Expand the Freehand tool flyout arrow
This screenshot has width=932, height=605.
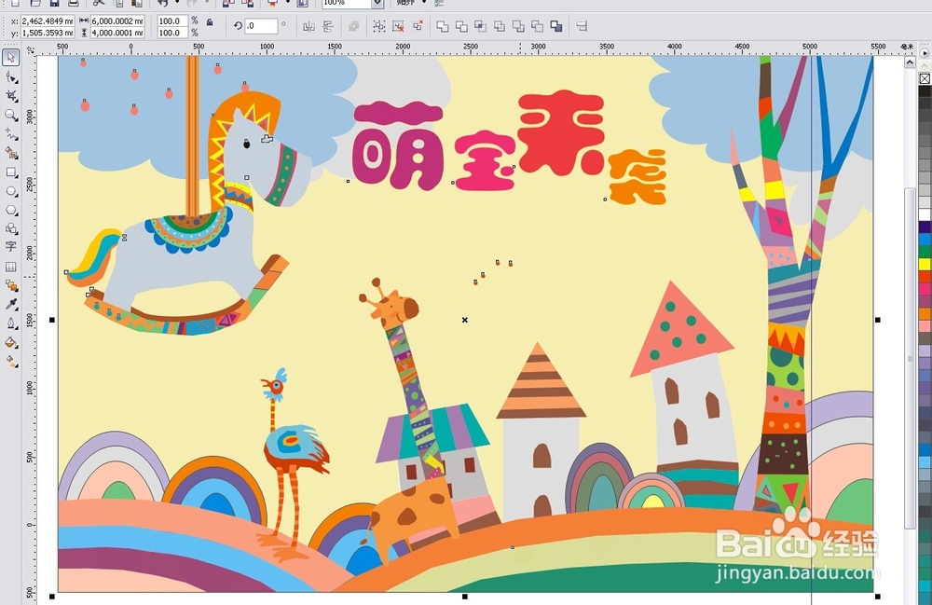(19, 139)
